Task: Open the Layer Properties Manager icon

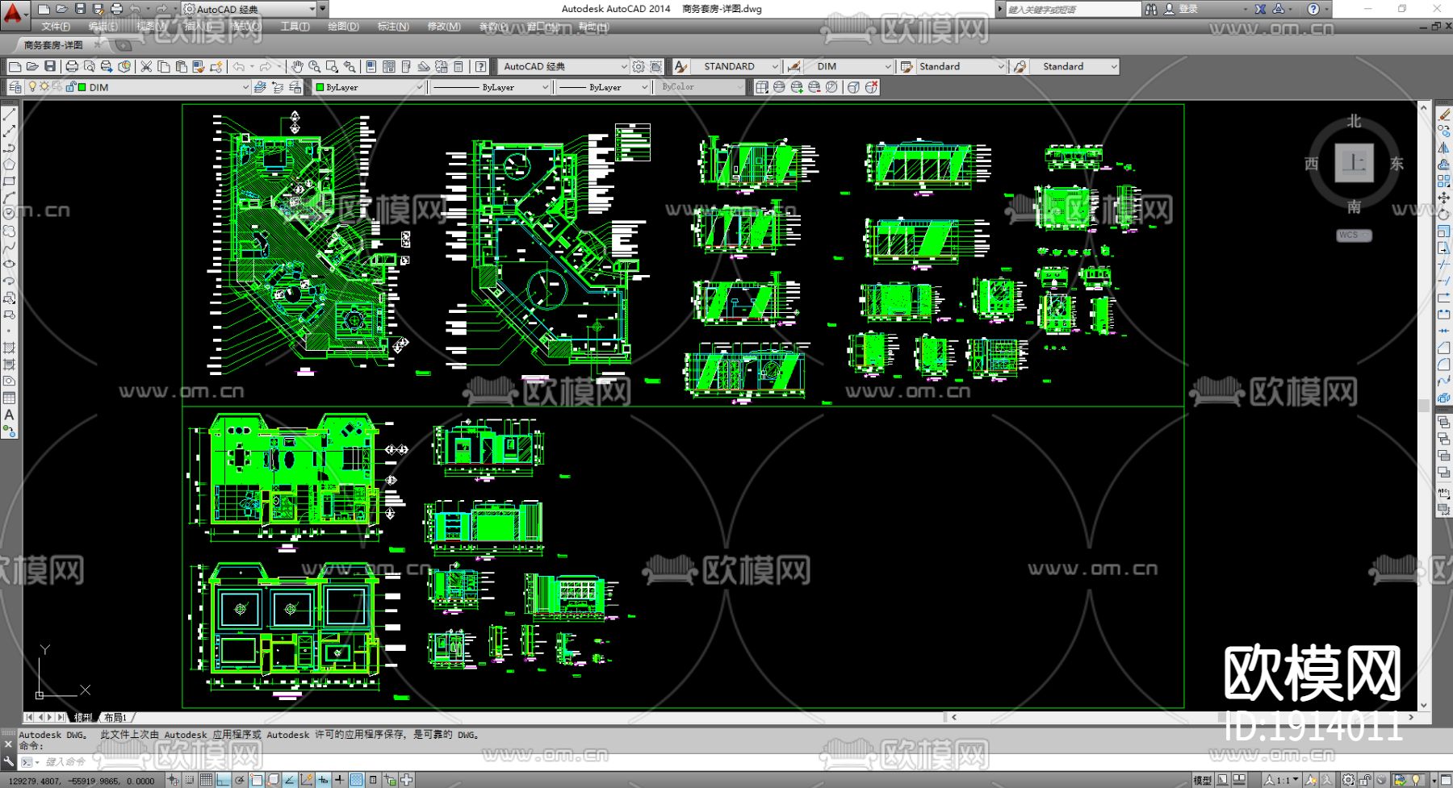Action: point(15,87)
